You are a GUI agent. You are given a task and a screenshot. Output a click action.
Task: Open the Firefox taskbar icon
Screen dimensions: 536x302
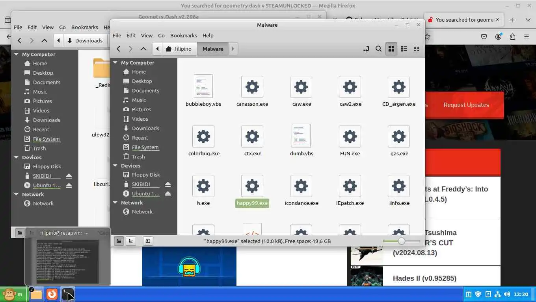52,294
